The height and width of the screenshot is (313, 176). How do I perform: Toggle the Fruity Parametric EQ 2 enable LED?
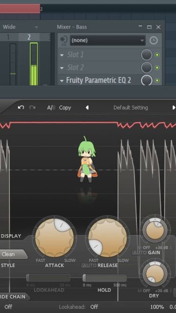(x=157, y=81)
